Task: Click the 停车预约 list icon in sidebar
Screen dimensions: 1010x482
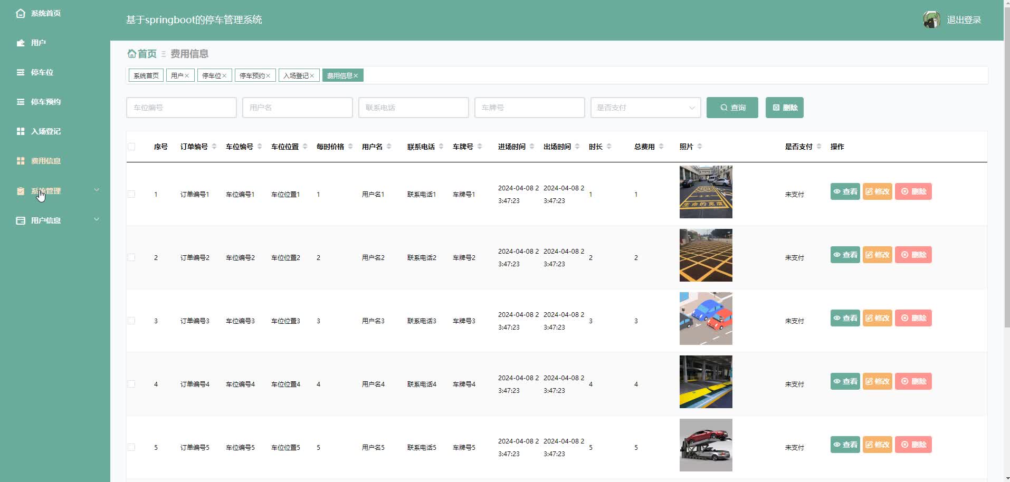Action: tap(21, 102)
